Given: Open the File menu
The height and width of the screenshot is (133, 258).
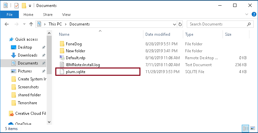Looking at the screenshot, I should (9, 15).
